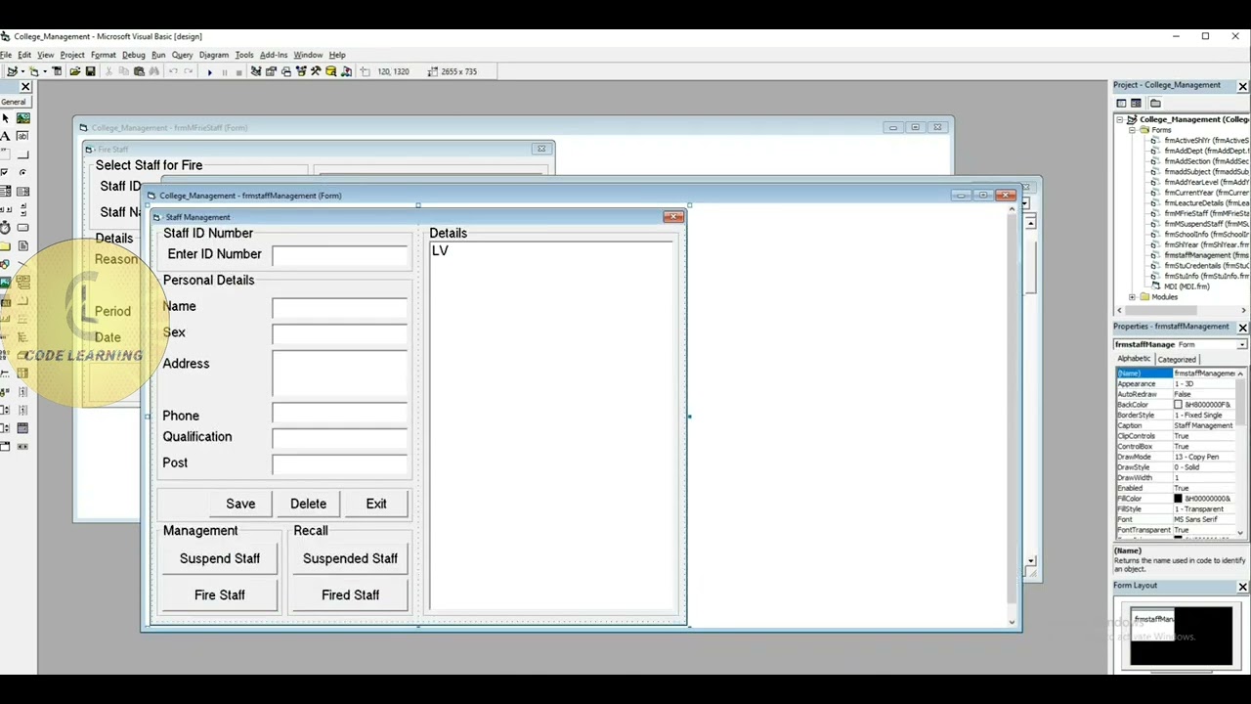
Task: Close the Toolbox panel
Action: tap(25, 87)
